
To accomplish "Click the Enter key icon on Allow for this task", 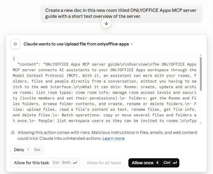I will [x=75, y=163].
